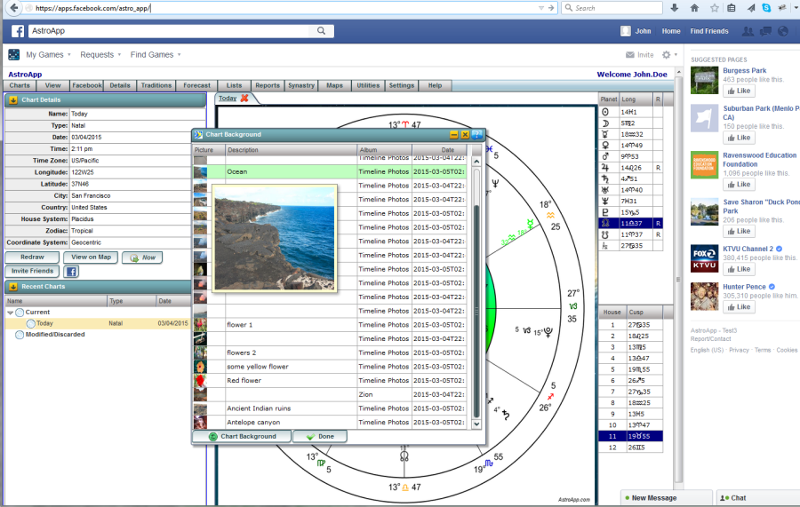This screenshot has width=800, height=507.
Task: Open the Forecast menu
Action: coord(197,86)
